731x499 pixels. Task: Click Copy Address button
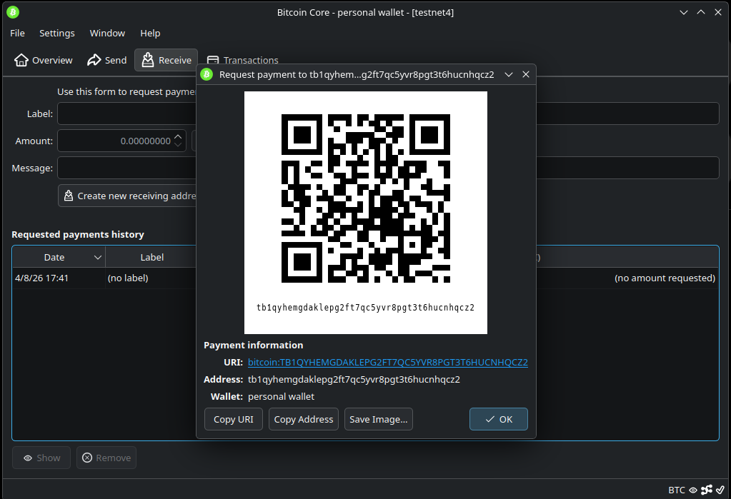coord(304,419)
